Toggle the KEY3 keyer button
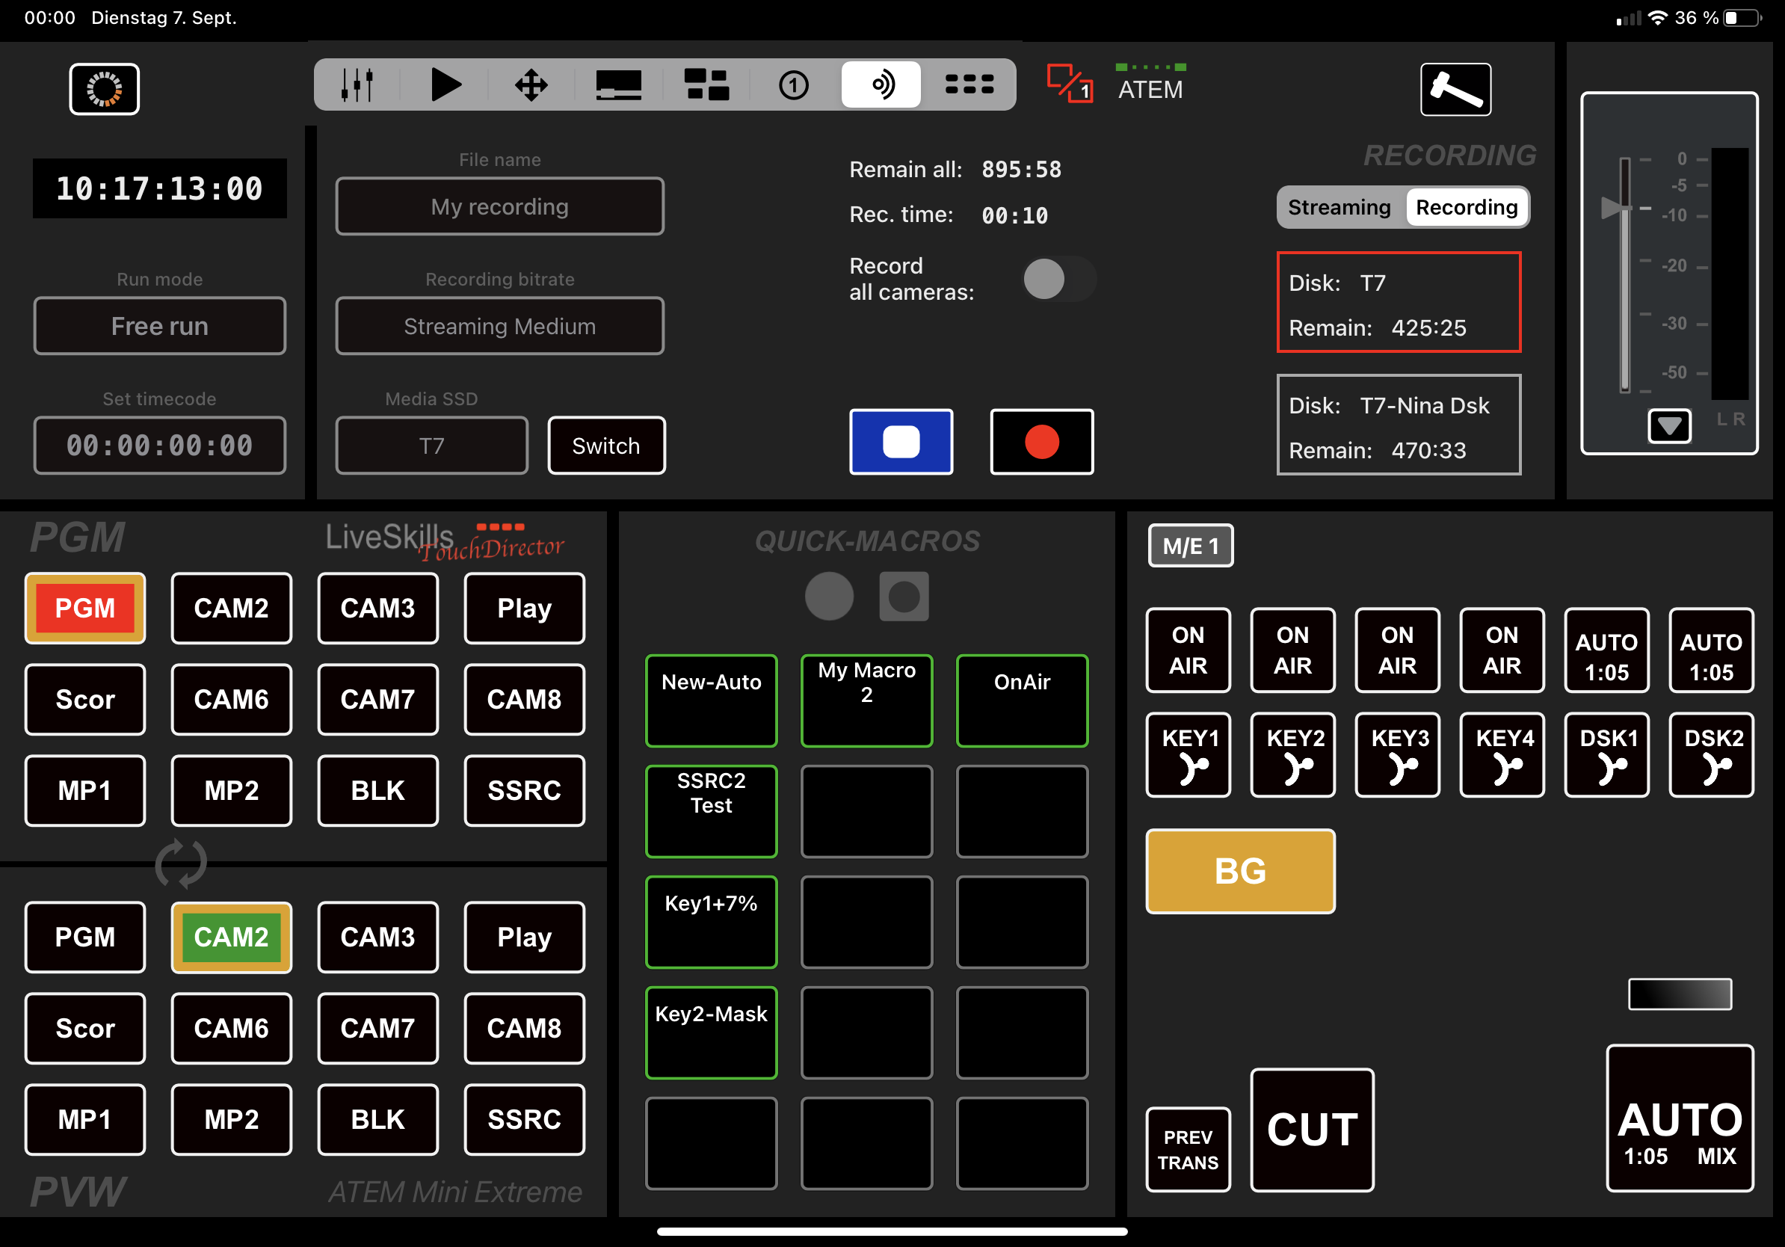This screenshot has height=1247, width=1785. point(1397,754)
